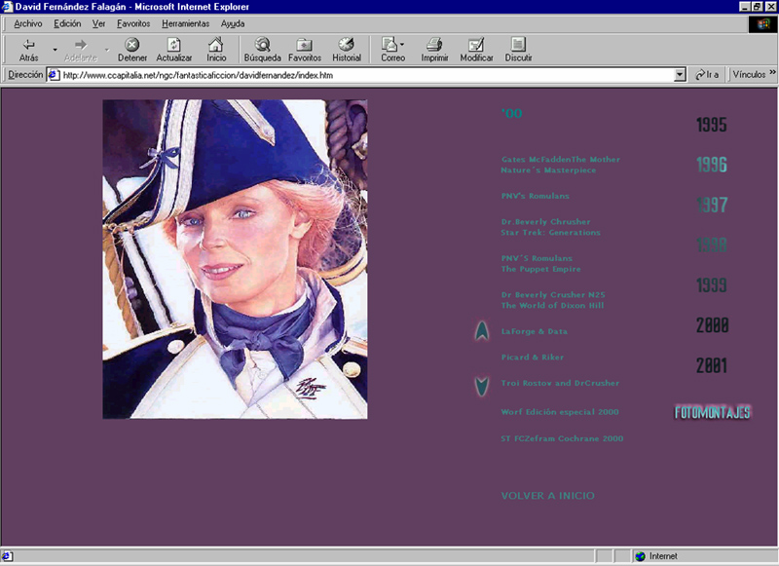Image resolution: width=779 pixels, height=566 pixels.
Task: Click the Windows logo throbber icon
Action: click(762, 23)
